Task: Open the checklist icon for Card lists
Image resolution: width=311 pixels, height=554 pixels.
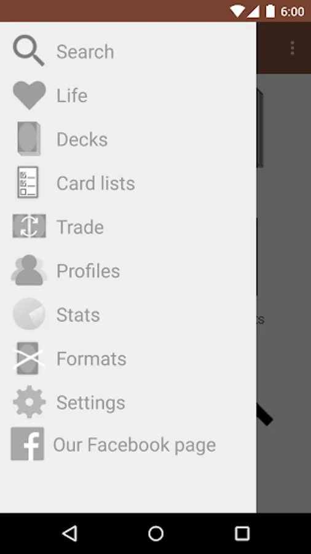Action: click(x=28, y=182)
